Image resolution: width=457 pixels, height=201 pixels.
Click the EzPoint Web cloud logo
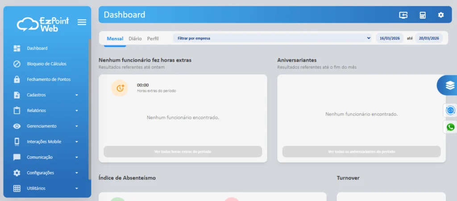(42, 24)
